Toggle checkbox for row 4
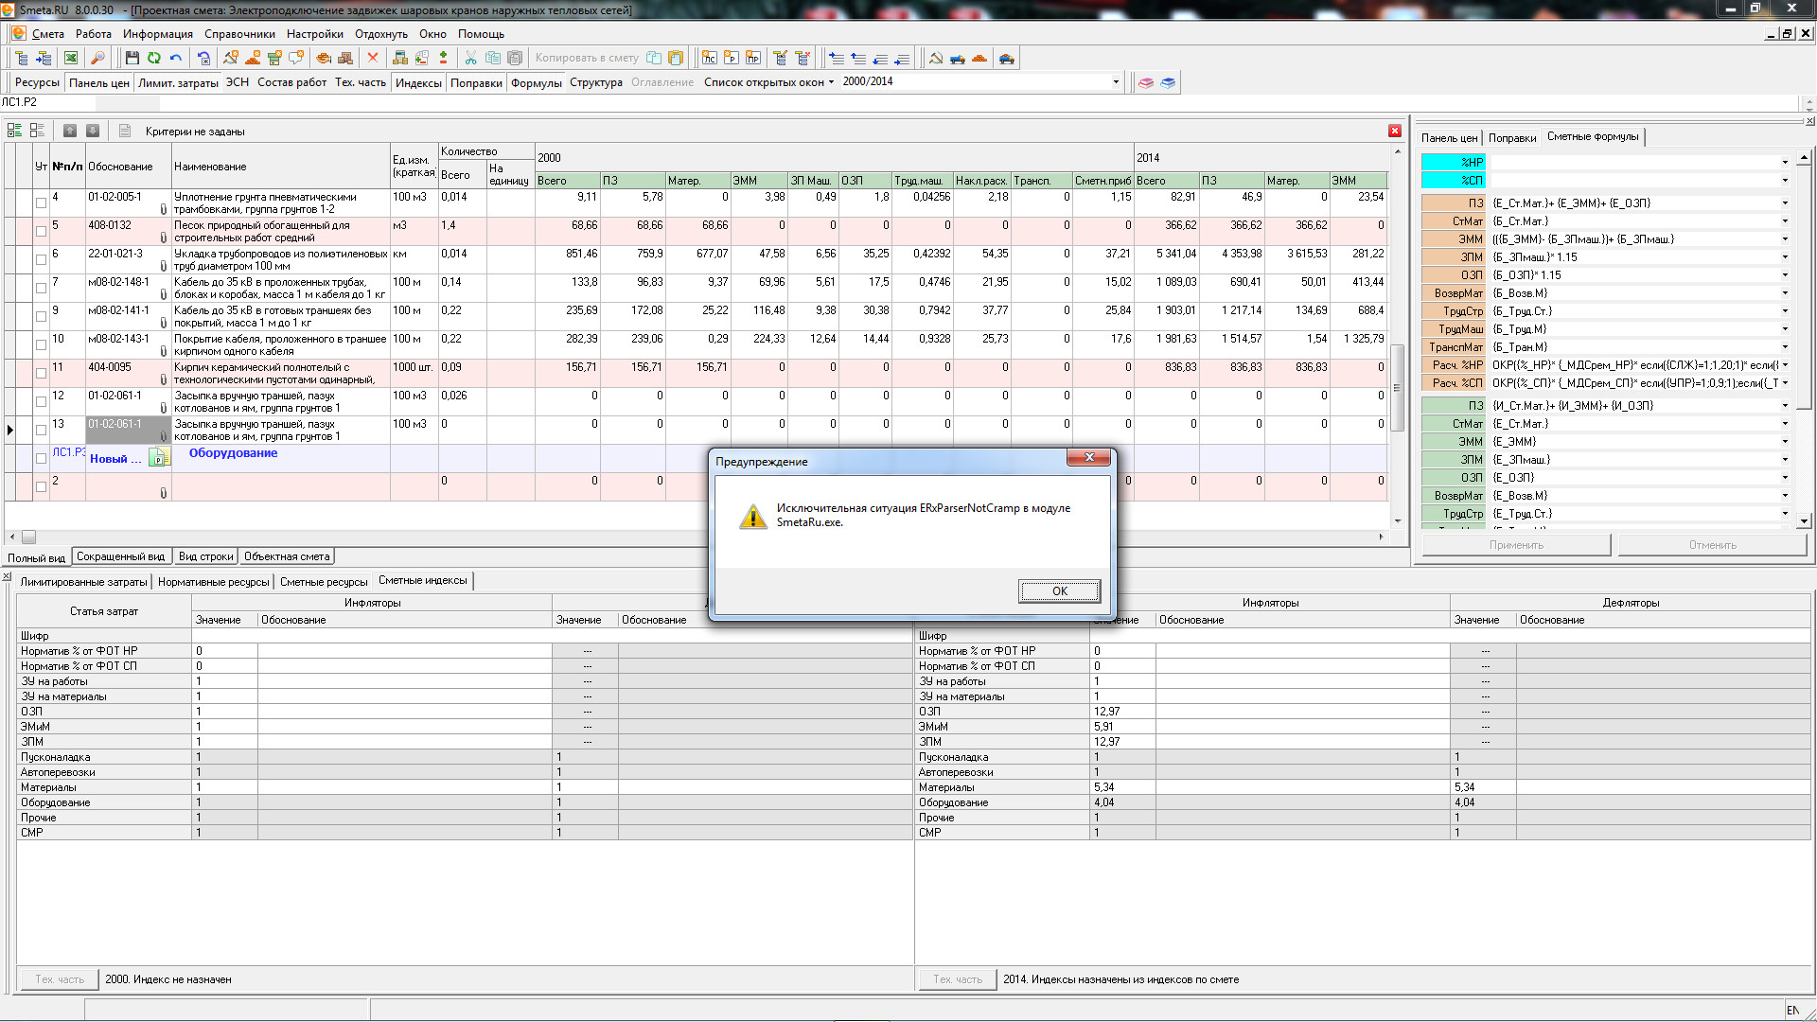The width and height of the screenshot is (1817, 1022). 41,203
